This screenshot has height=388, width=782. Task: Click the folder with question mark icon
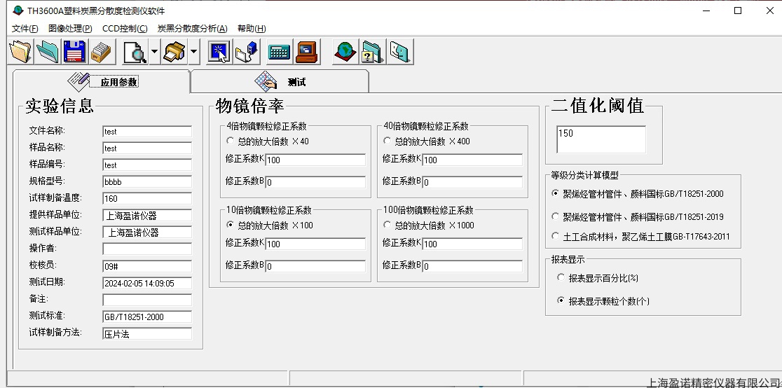tap(372, 52)
